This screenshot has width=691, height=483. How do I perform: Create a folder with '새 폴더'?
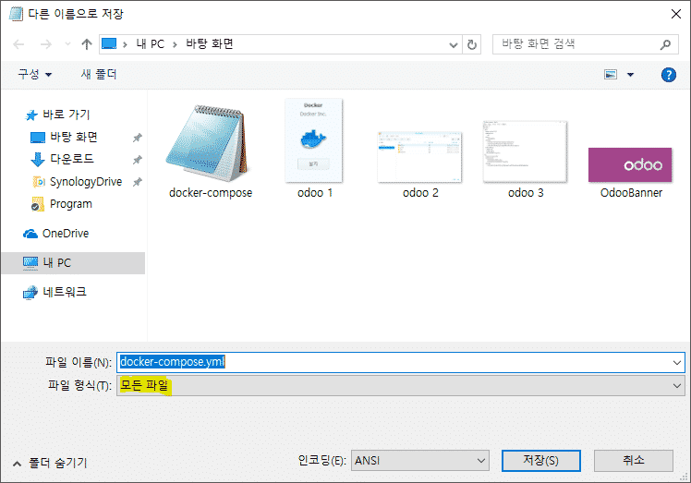[99, 74]
